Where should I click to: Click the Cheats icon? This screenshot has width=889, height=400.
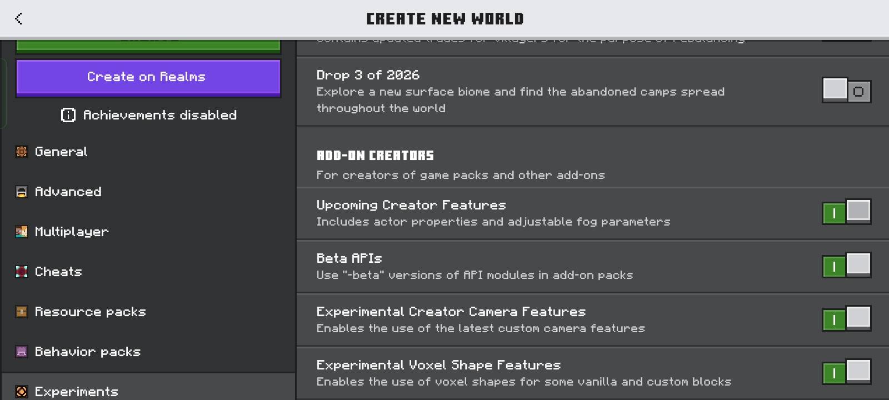tap(22, 272)
